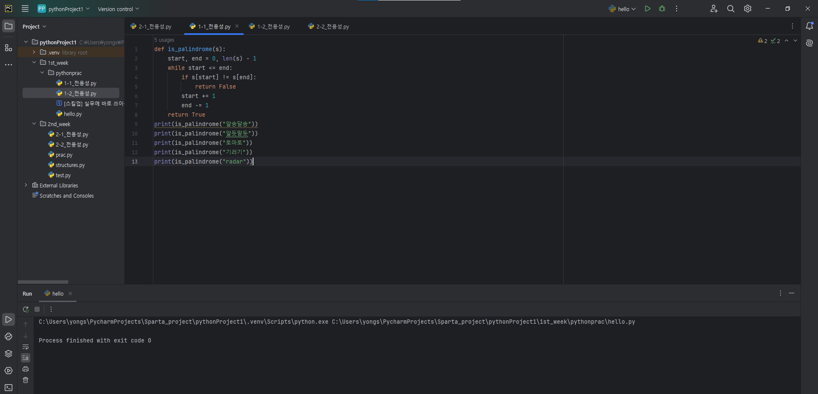
Task: Open more run actions menu
Action: [x=677, y=9]
